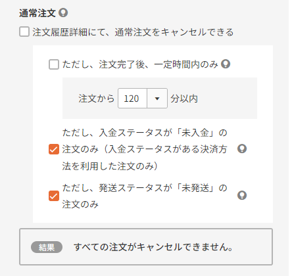This screenshot has height=276, width=292.
Task: Click the 入金ステータスがある決済方法 label text
Action: pyautogui.click(x=168, y=149)
